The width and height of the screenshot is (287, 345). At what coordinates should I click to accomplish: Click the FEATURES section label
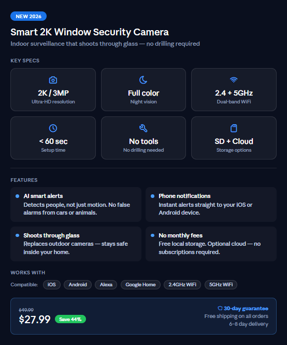click(24, 180)
